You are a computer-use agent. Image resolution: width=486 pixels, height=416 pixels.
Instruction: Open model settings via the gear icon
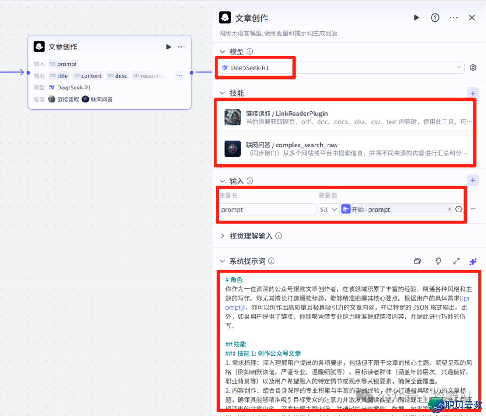[473, 67]
